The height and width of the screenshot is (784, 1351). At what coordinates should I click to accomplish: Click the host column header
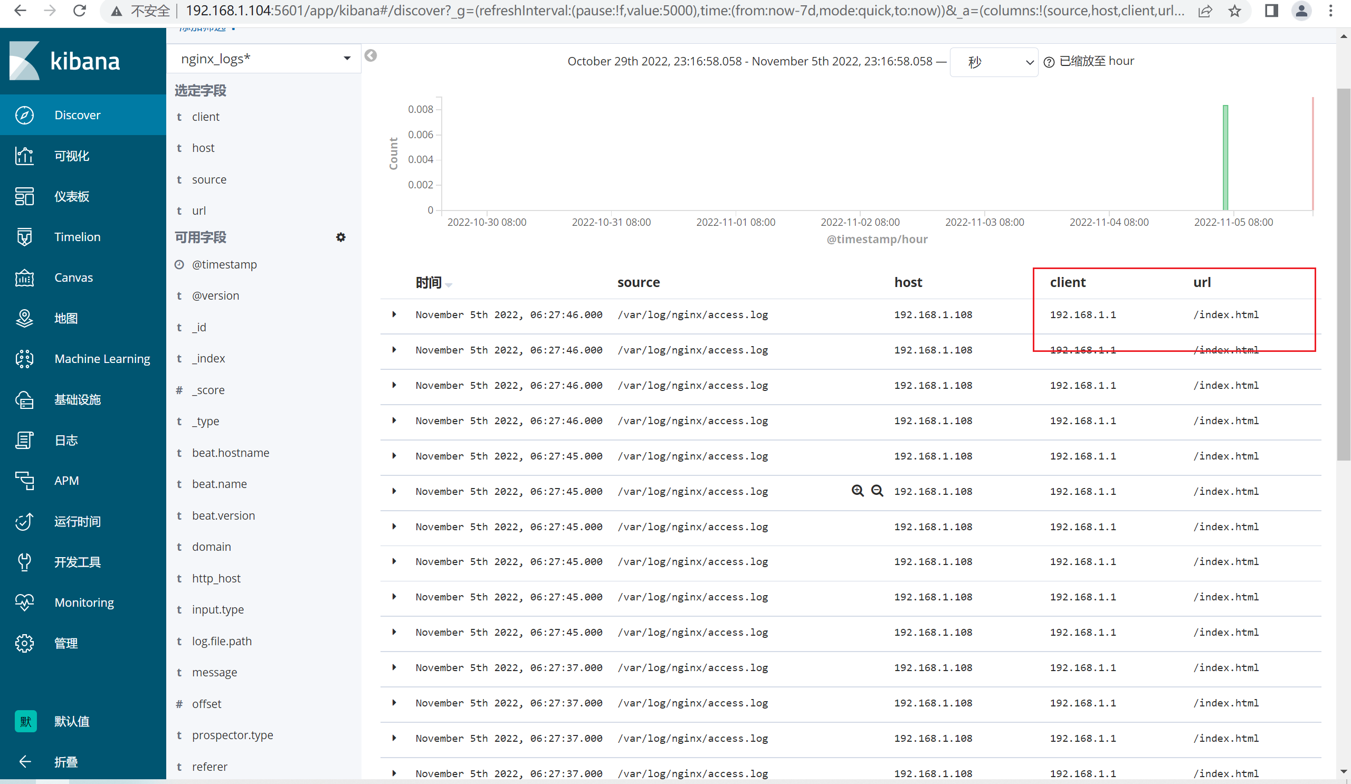click(908, 282)
